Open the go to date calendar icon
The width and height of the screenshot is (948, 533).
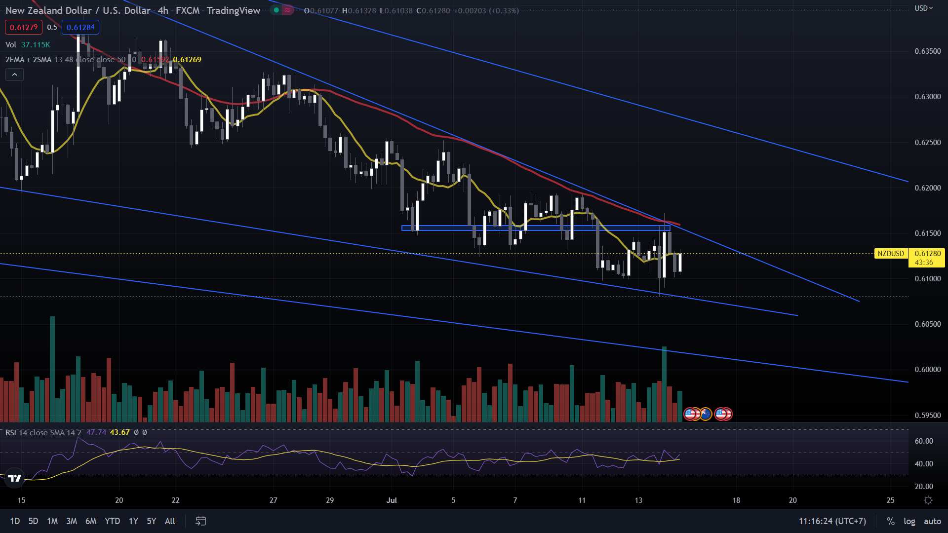(200, 521)
